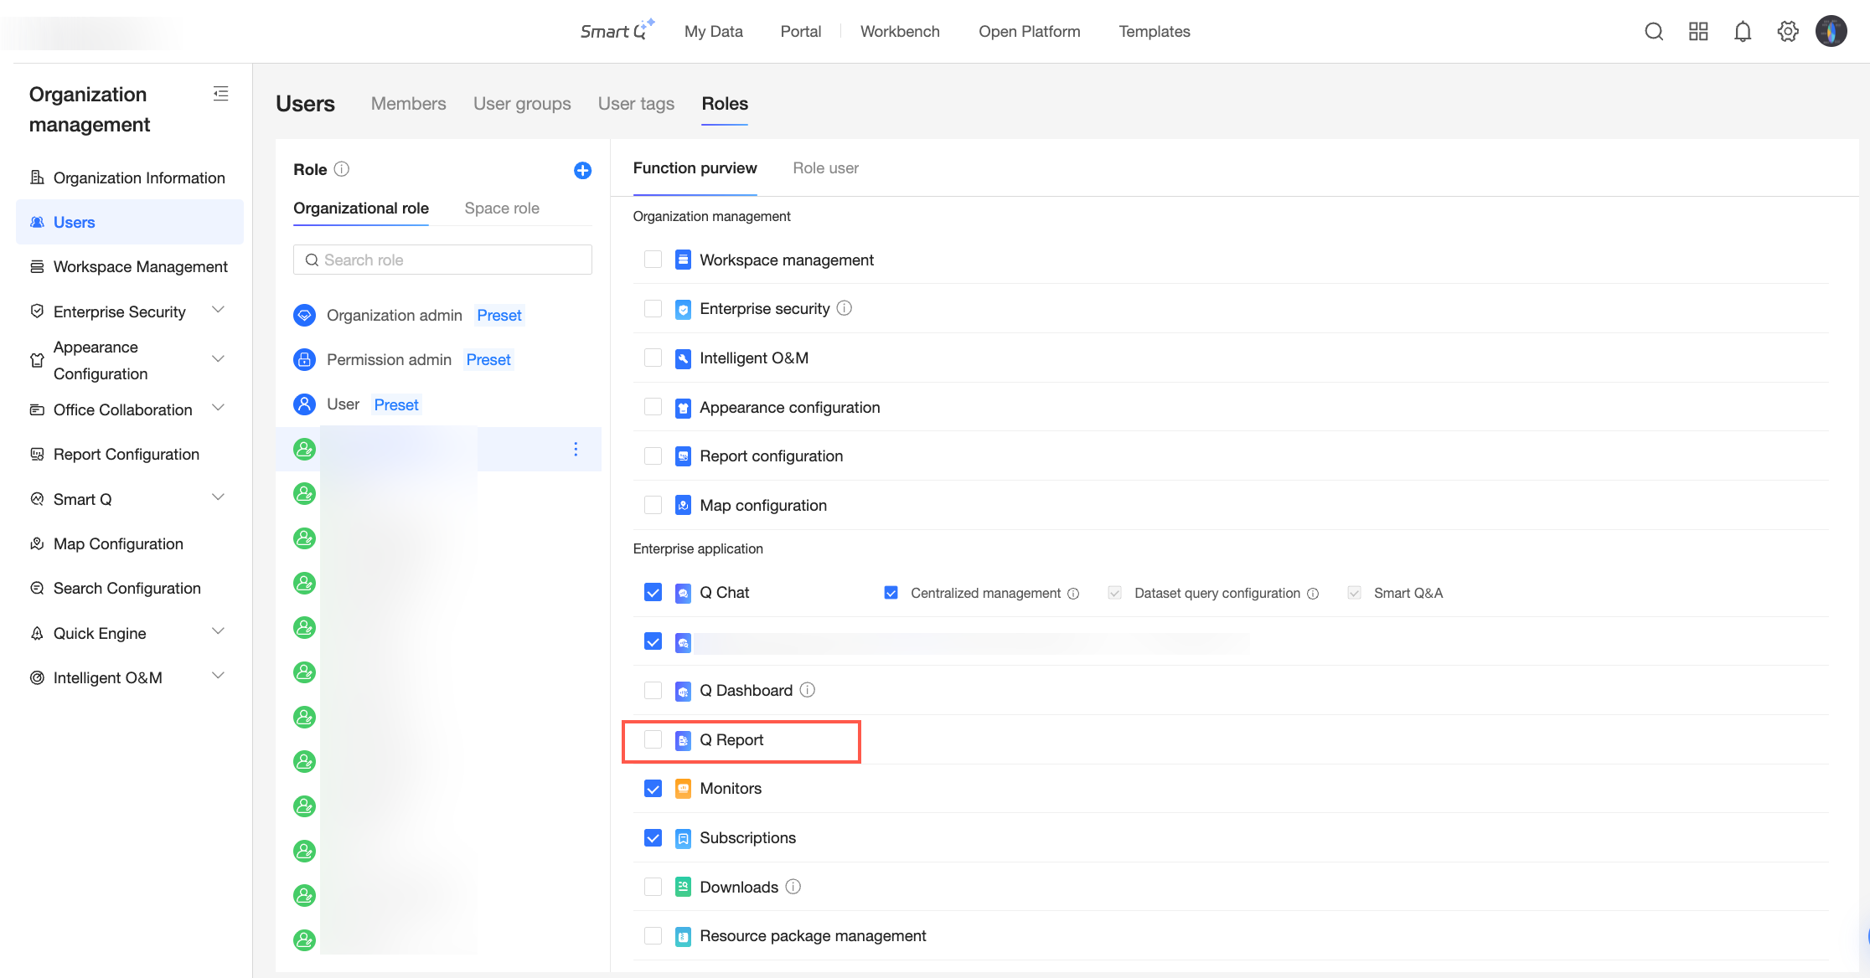The height and width of the screenshot is (978, 1870).
Task: Click the Q Chat app icon
Action: tap(683, 593)
